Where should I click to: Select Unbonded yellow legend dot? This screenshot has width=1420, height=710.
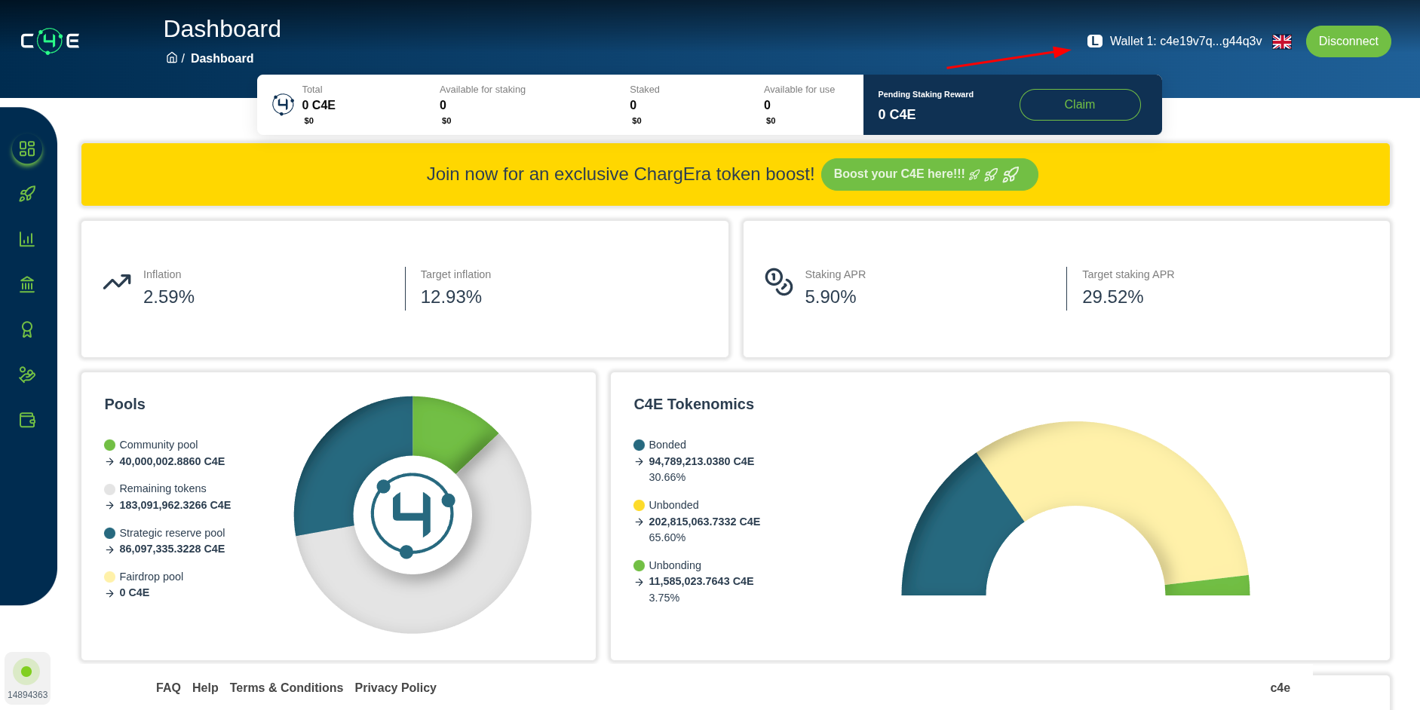[639, 505]
